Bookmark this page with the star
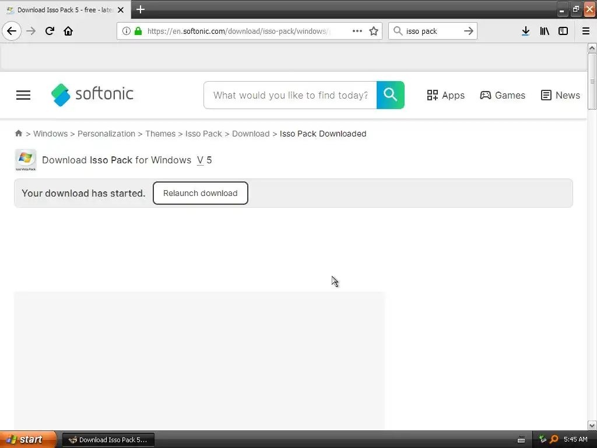The width and height of the screenshot is (597, 448). click(x=374, y=31)
